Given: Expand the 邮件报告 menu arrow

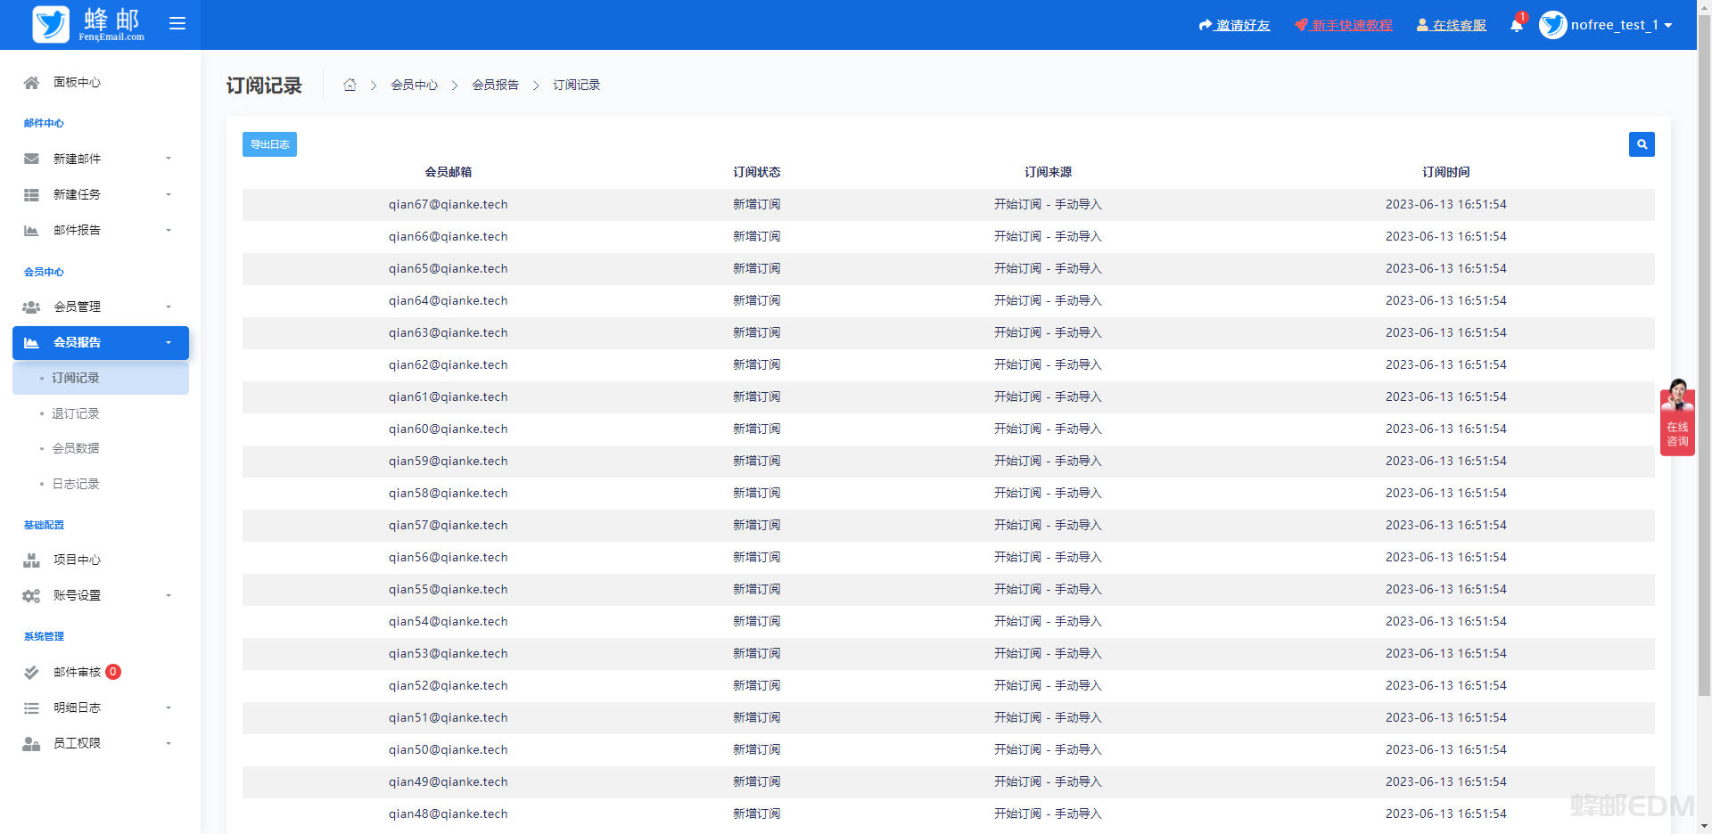Looking at the screenshot, I should point(169,230).
